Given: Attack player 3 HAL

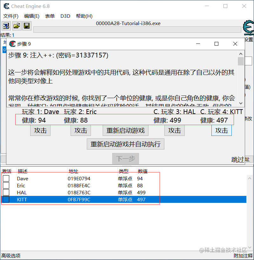Looking at the screenshot, I should coord(175,130).
